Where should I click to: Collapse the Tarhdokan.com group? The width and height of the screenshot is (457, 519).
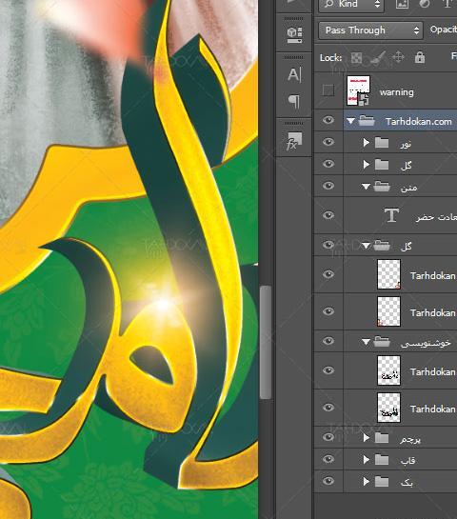point(350,121)
